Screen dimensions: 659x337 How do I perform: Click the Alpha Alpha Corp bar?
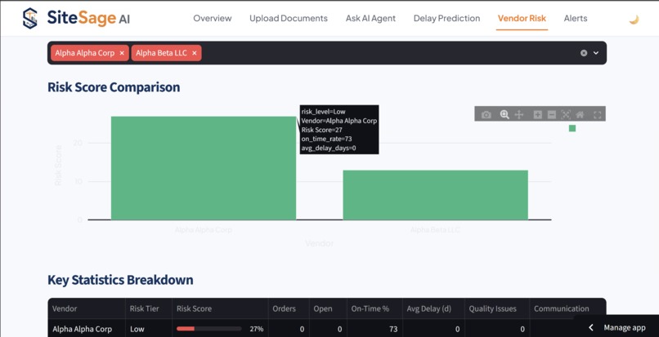204,168
